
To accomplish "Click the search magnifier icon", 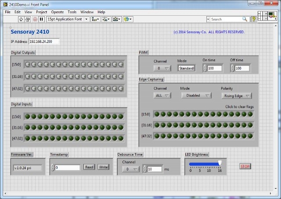I will tap(245, 19).
